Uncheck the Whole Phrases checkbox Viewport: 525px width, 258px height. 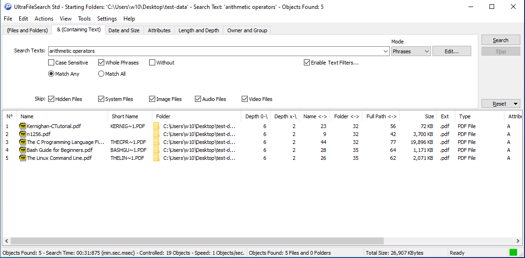tap(101, 63)
